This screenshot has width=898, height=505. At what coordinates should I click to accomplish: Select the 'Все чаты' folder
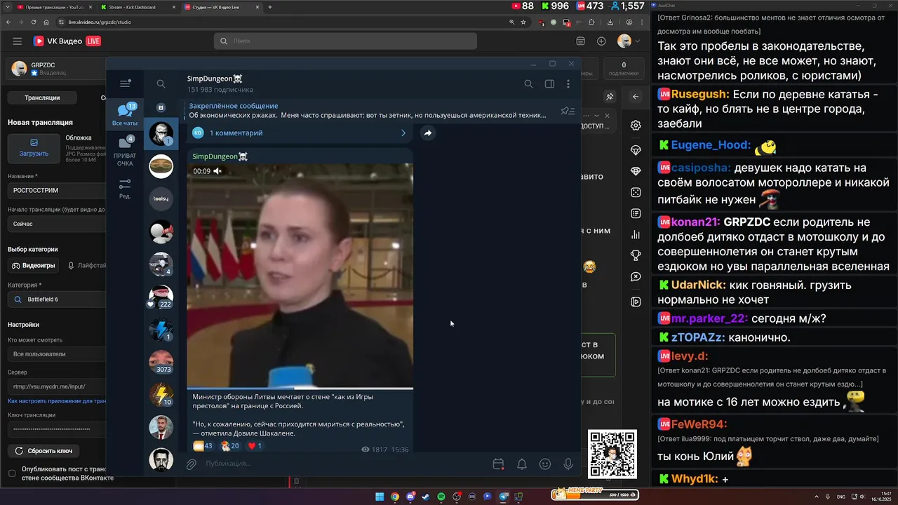(125, 115)
